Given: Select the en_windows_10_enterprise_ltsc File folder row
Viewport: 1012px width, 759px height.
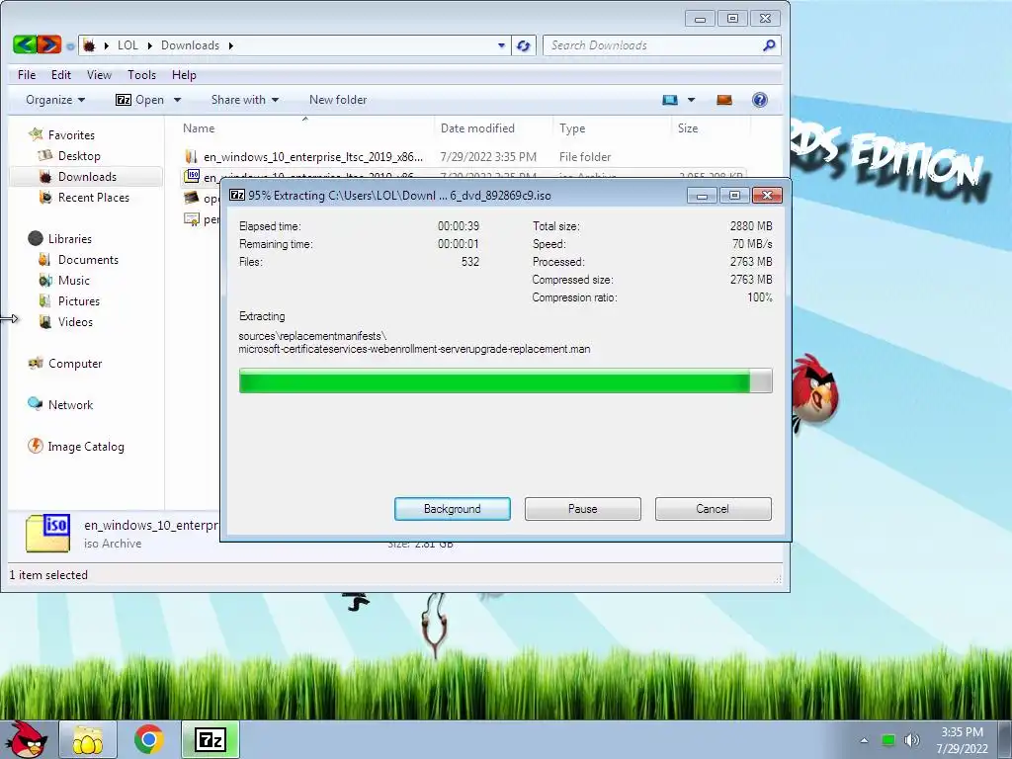Looking at the screenshot, I should (463, 156).
